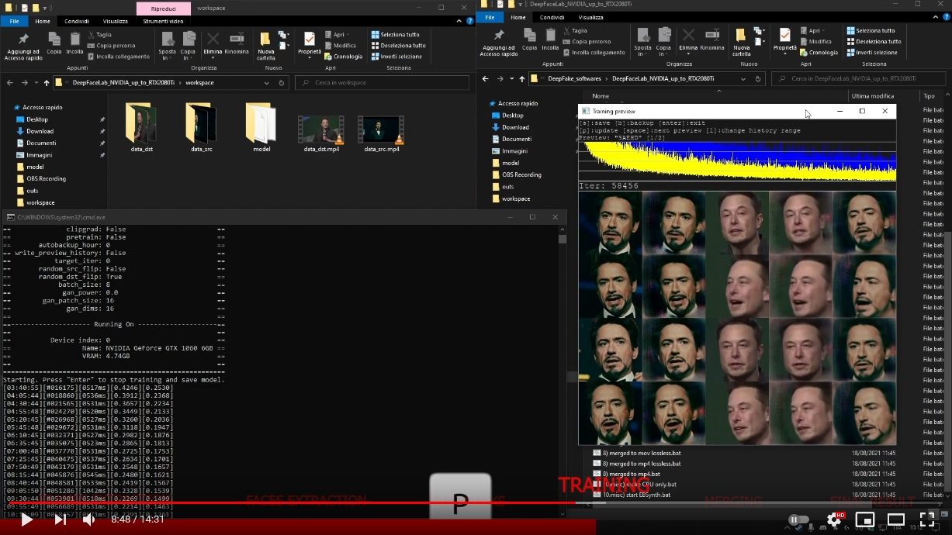952x535 pixels.
Task: Click Rinomina in the DeepFaceLab window ribbon
Action: [712, 39]
